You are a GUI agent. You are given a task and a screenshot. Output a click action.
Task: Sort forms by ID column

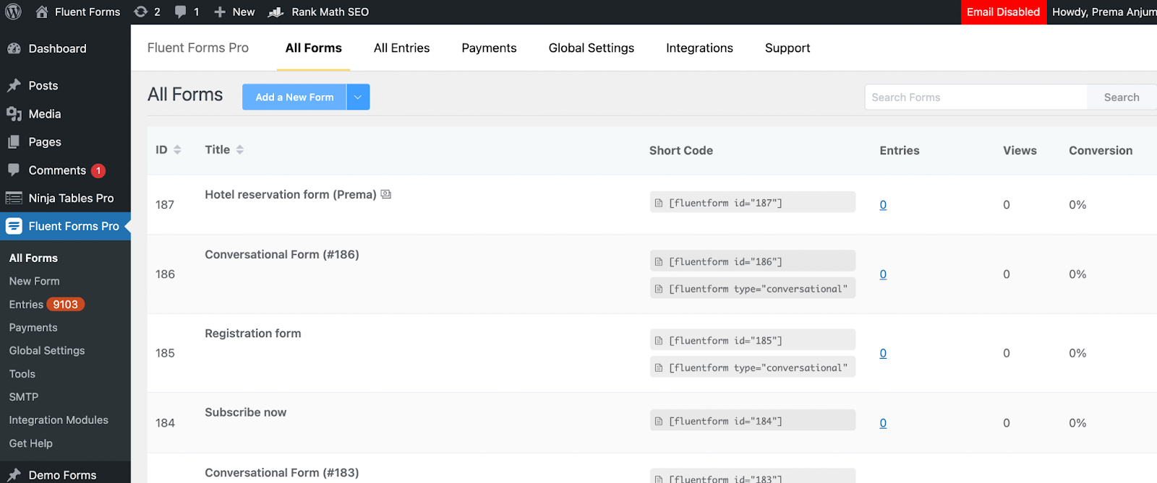tap(177, 149)
